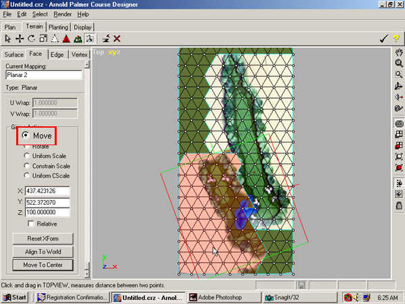Open the Render menu

(62, 14)
